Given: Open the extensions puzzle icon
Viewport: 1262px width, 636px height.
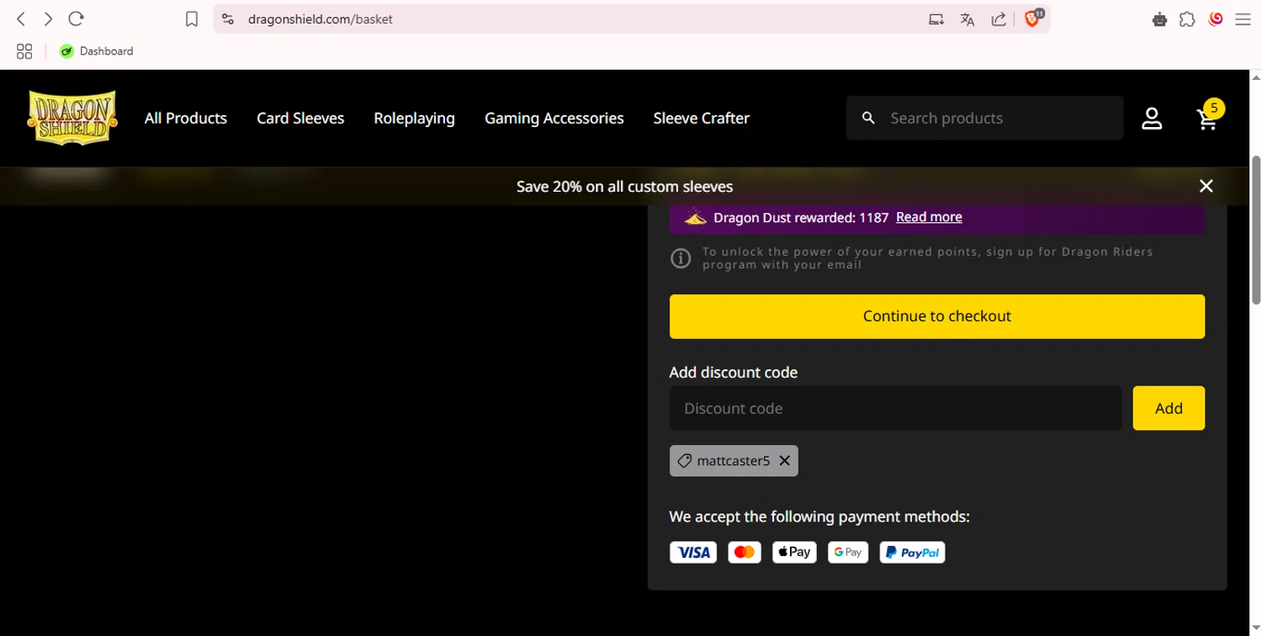Looking at the screenshot, I should pyautogui.click(x=1187, y=19).
